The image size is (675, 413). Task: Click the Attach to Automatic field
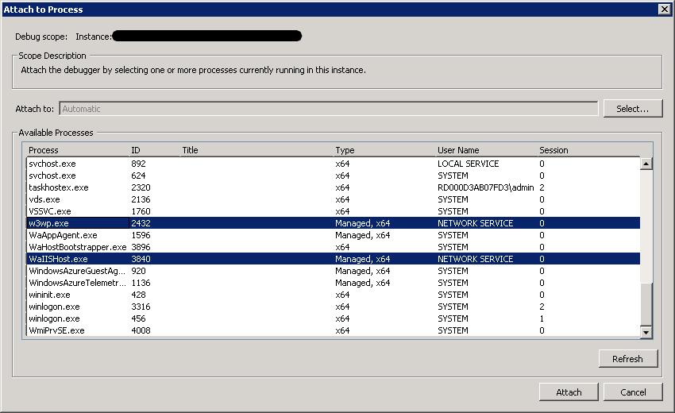pos(329,109)
